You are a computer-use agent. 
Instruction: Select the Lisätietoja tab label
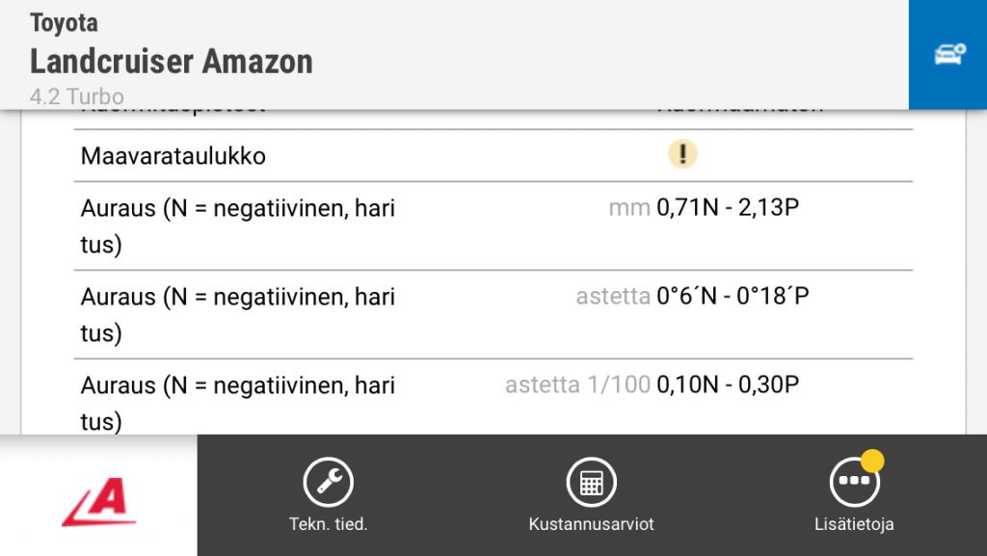click(x=854, y=525)
